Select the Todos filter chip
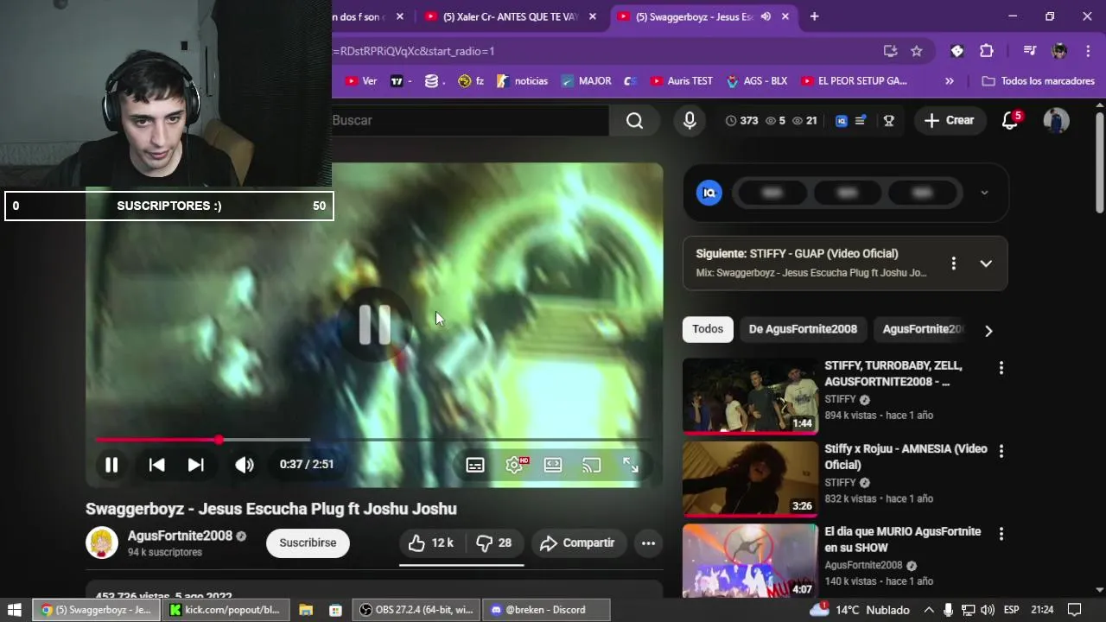 pos(708,329)
